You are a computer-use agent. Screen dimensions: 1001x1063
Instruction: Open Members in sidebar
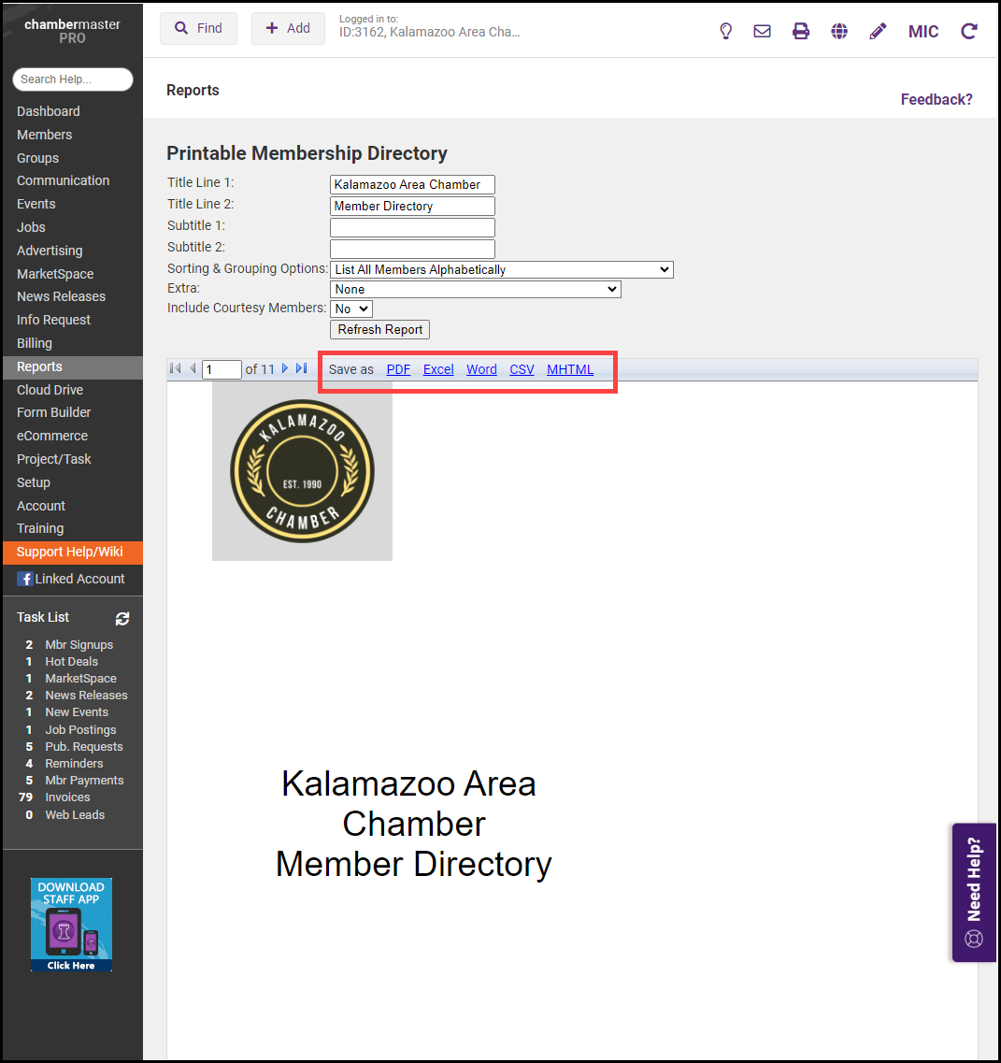[x=44, y=135]
